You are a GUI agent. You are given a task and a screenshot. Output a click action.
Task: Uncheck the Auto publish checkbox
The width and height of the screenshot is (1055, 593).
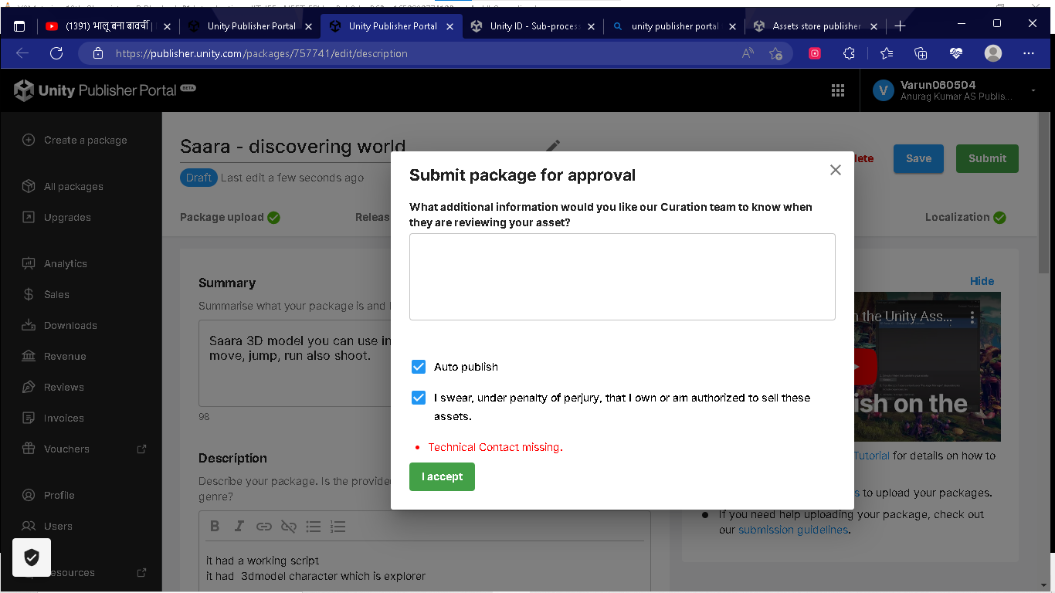coord(419,367)
